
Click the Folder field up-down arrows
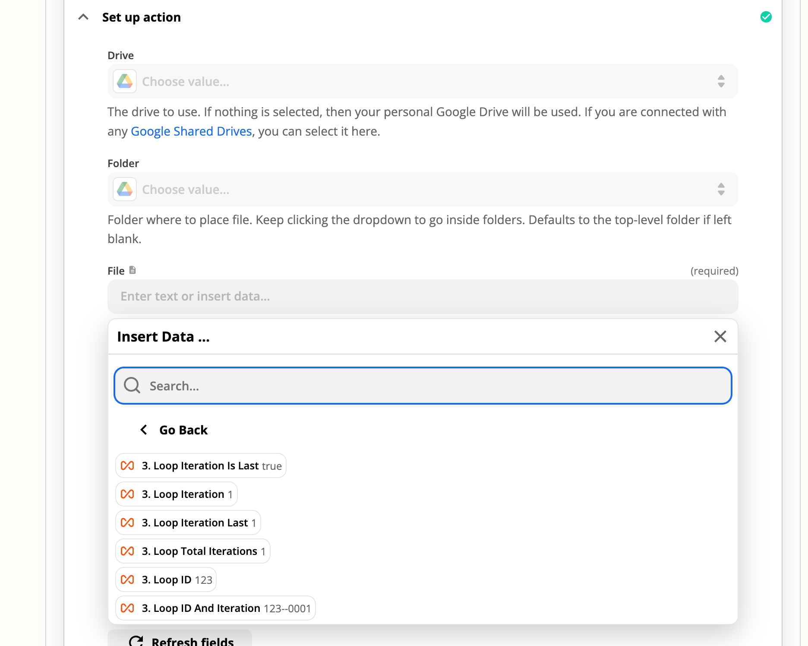click(x=721, y=189)
